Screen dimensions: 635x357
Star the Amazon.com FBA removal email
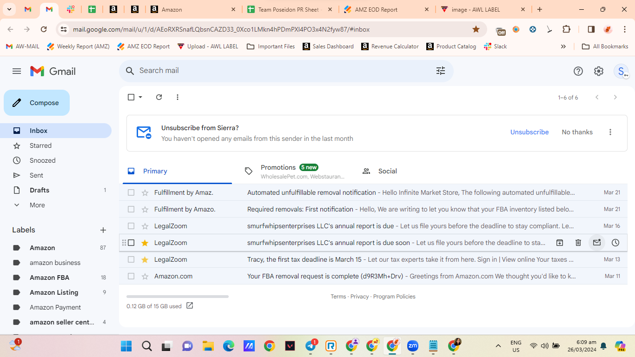(145, 276)
